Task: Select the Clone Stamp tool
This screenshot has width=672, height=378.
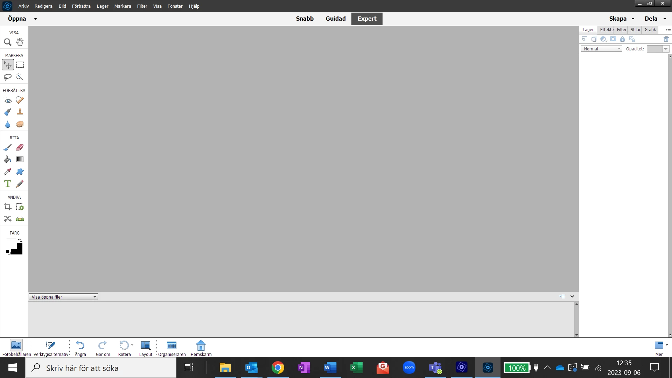Action: (x=20, y=112)
